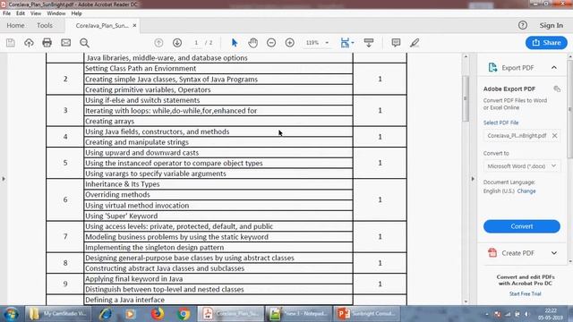Click the Share button
The width and height of the screenshot is (573, 322).
click(x=546, y=43)
